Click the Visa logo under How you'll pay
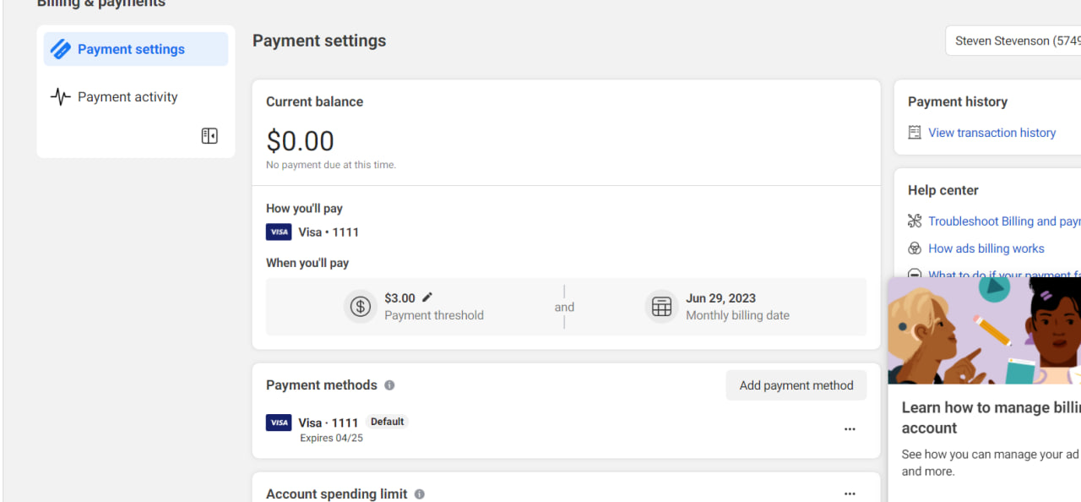Image resolution: width=1081 pixels, height=502 pixels. (x=279, y=232)
